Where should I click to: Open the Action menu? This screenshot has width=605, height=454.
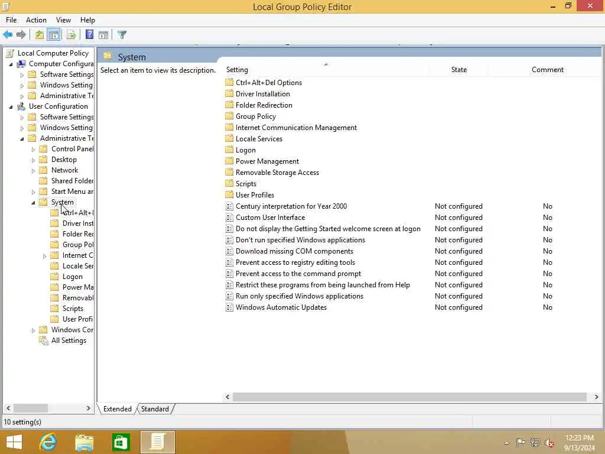(x=36, y=20)
